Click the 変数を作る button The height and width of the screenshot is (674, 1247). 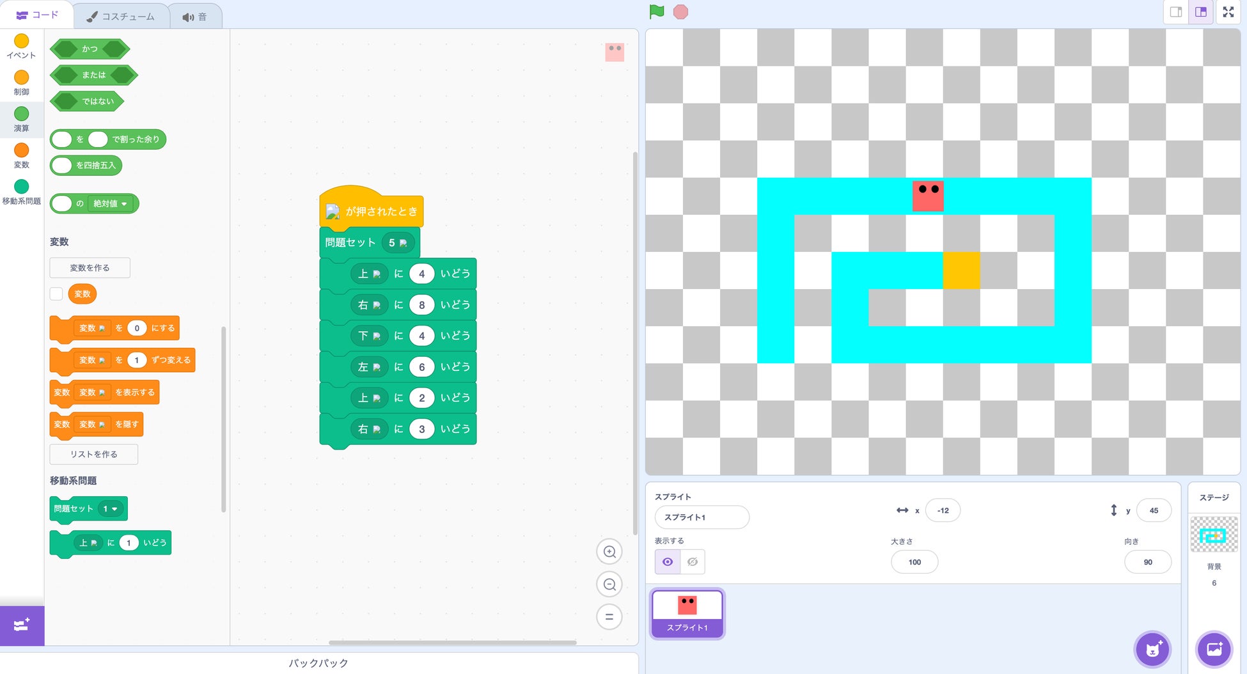click(x=90, y=268)
